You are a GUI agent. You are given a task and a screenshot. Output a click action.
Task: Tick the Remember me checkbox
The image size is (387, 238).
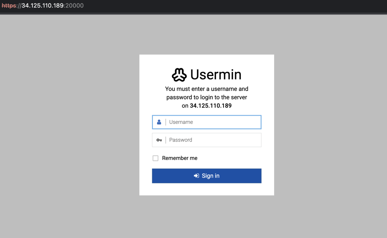(155, 158)
